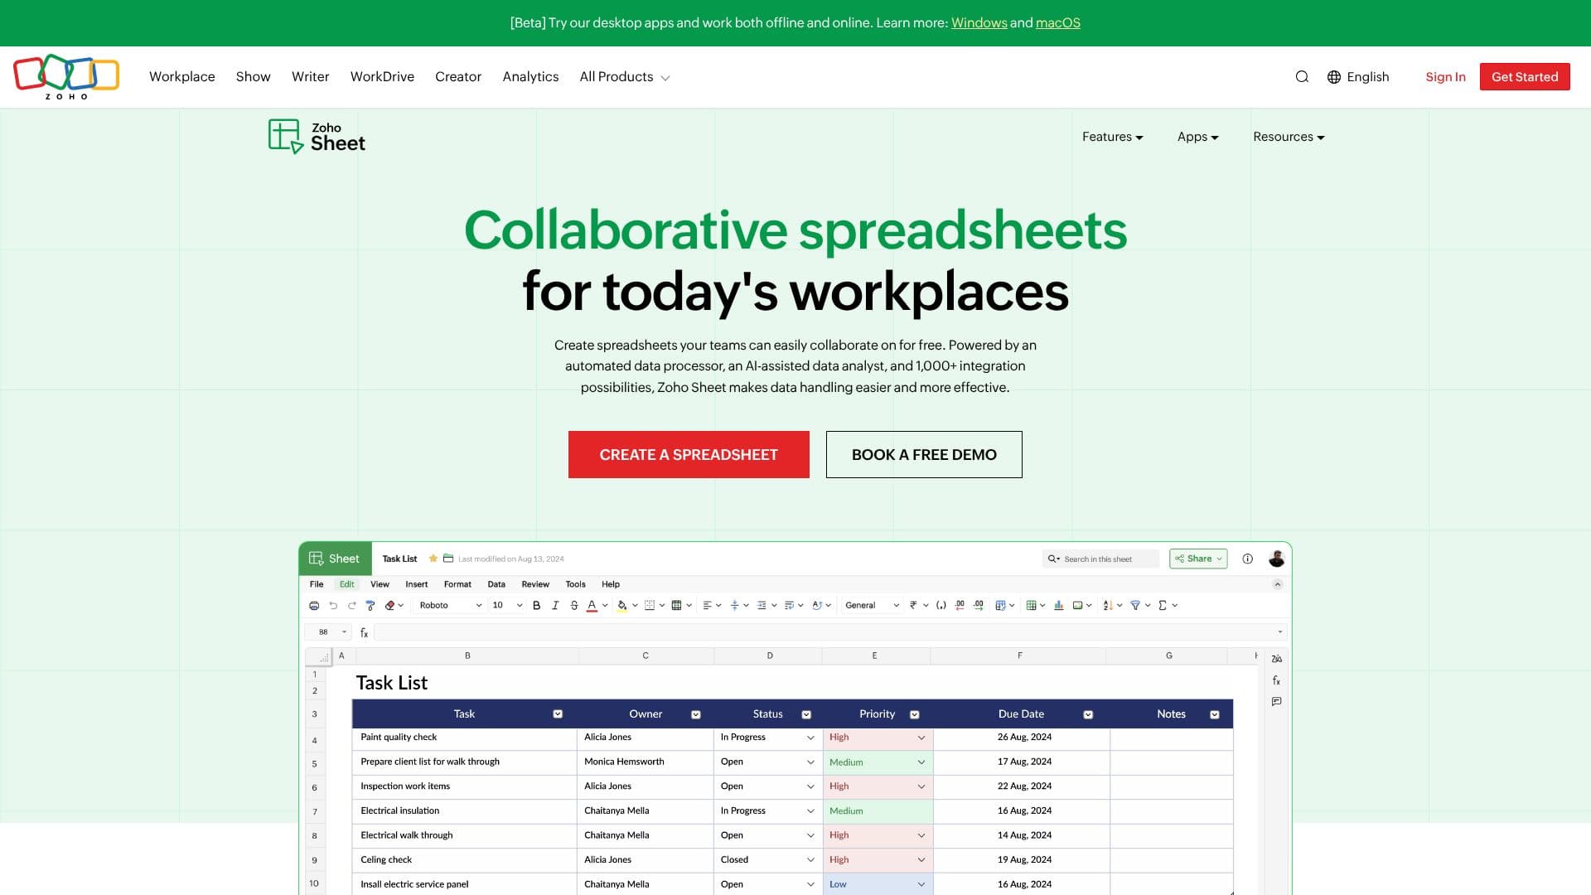
Task: Click the fill color bucket with yellow underline
Action: [622, 606]
